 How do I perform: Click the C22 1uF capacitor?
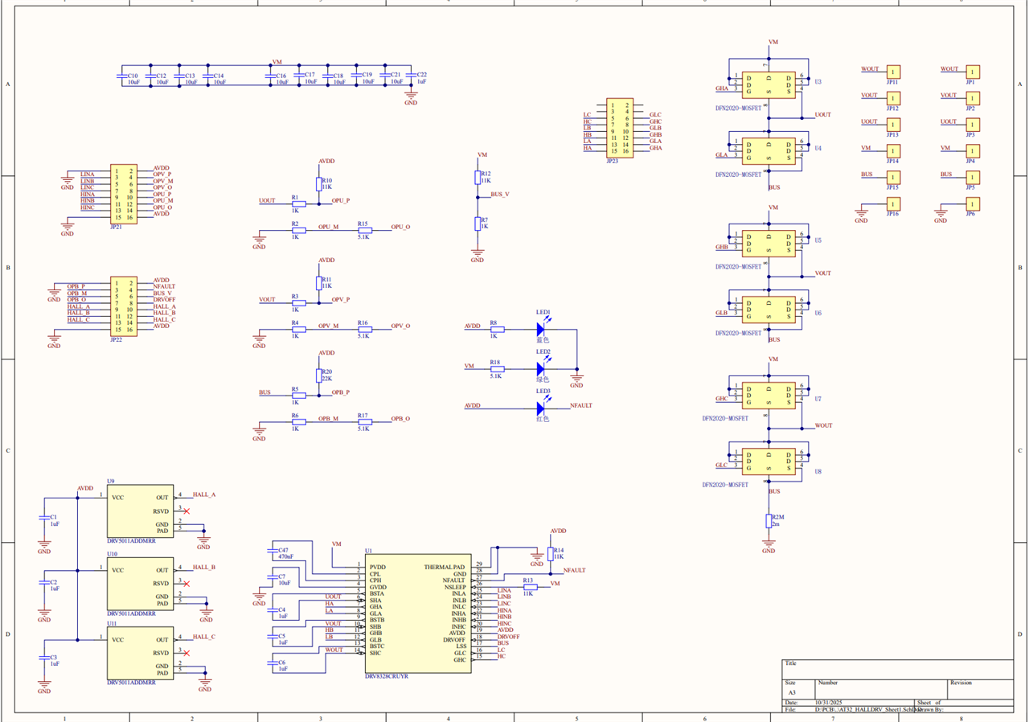[x=411, y=77]
